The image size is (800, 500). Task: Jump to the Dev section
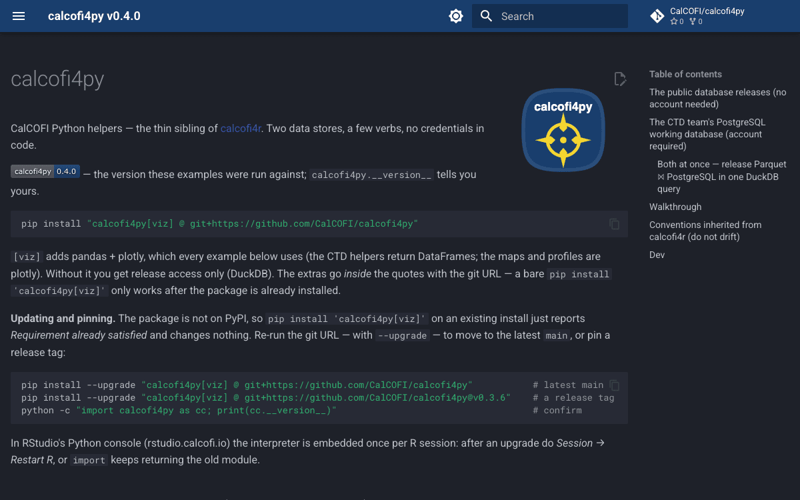point(657,255)
